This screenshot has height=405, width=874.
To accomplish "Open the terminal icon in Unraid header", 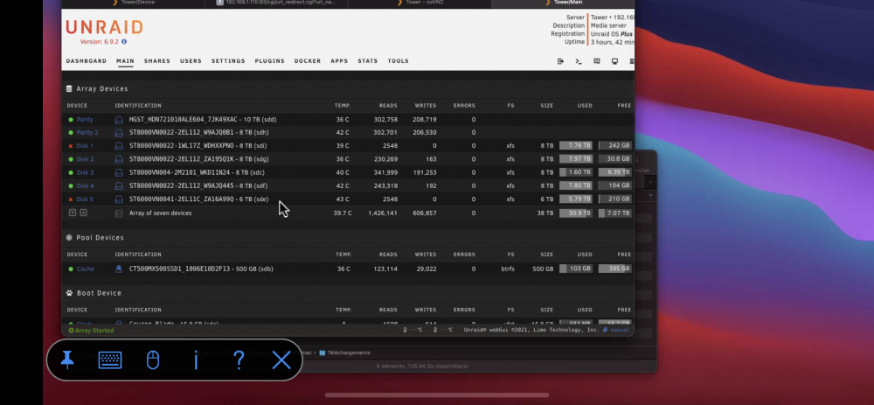I will (x=579, y=61).
